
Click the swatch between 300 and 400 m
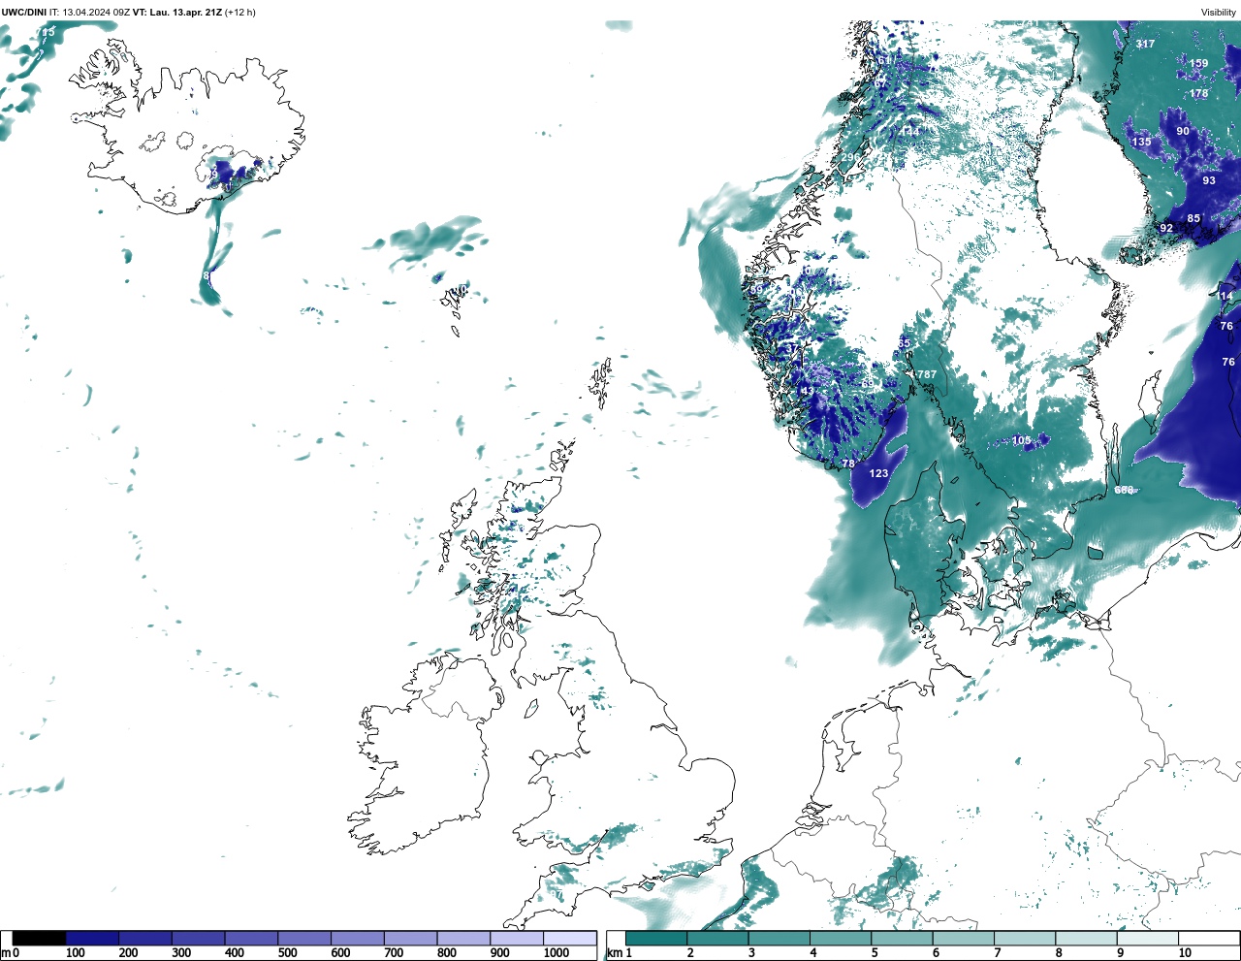(x=198, y=938)
